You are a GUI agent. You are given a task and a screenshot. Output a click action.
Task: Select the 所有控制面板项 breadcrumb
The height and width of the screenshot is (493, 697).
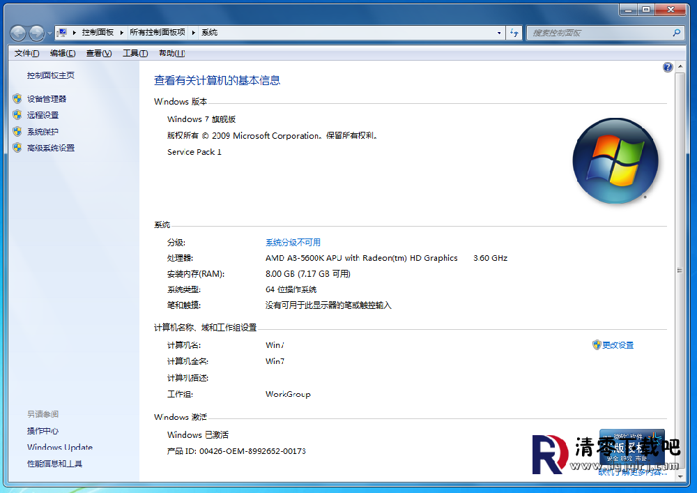158,33
